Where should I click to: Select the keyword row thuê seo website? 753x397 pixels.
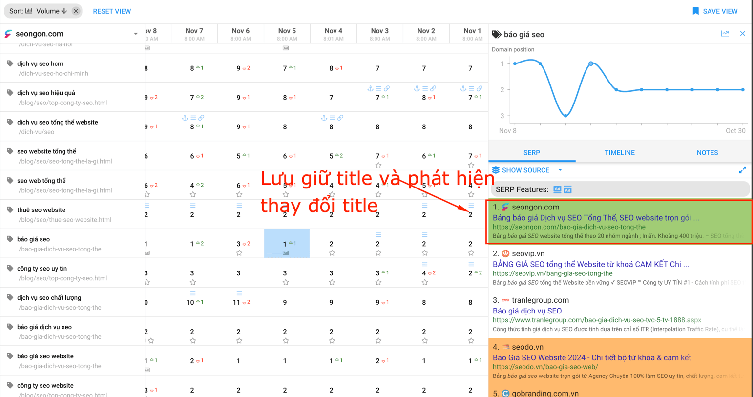pos(72,214)
